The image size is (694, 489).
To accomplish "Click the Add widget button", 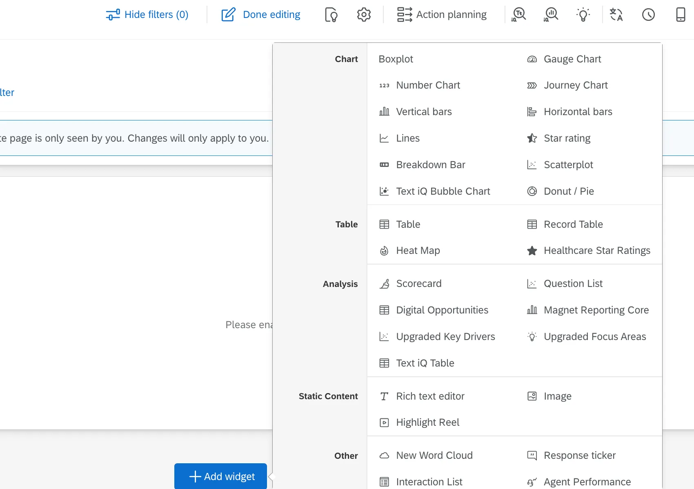I will point(220,476).
